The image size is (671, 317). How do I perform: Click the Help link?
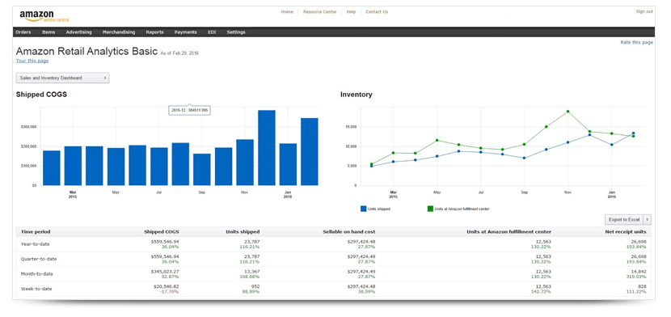(351, 11)
